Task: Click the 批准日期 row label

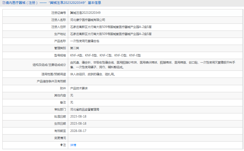Action: coord(60,116)
